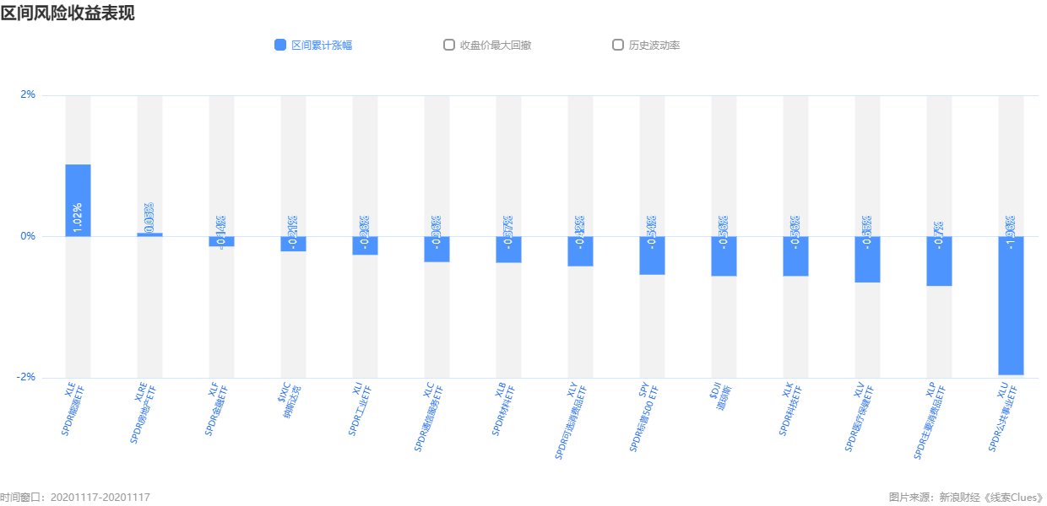The height and width of the screenshot is (506, 1047).
Task: Select the XLF financial ETF bar
Action: 221,241
